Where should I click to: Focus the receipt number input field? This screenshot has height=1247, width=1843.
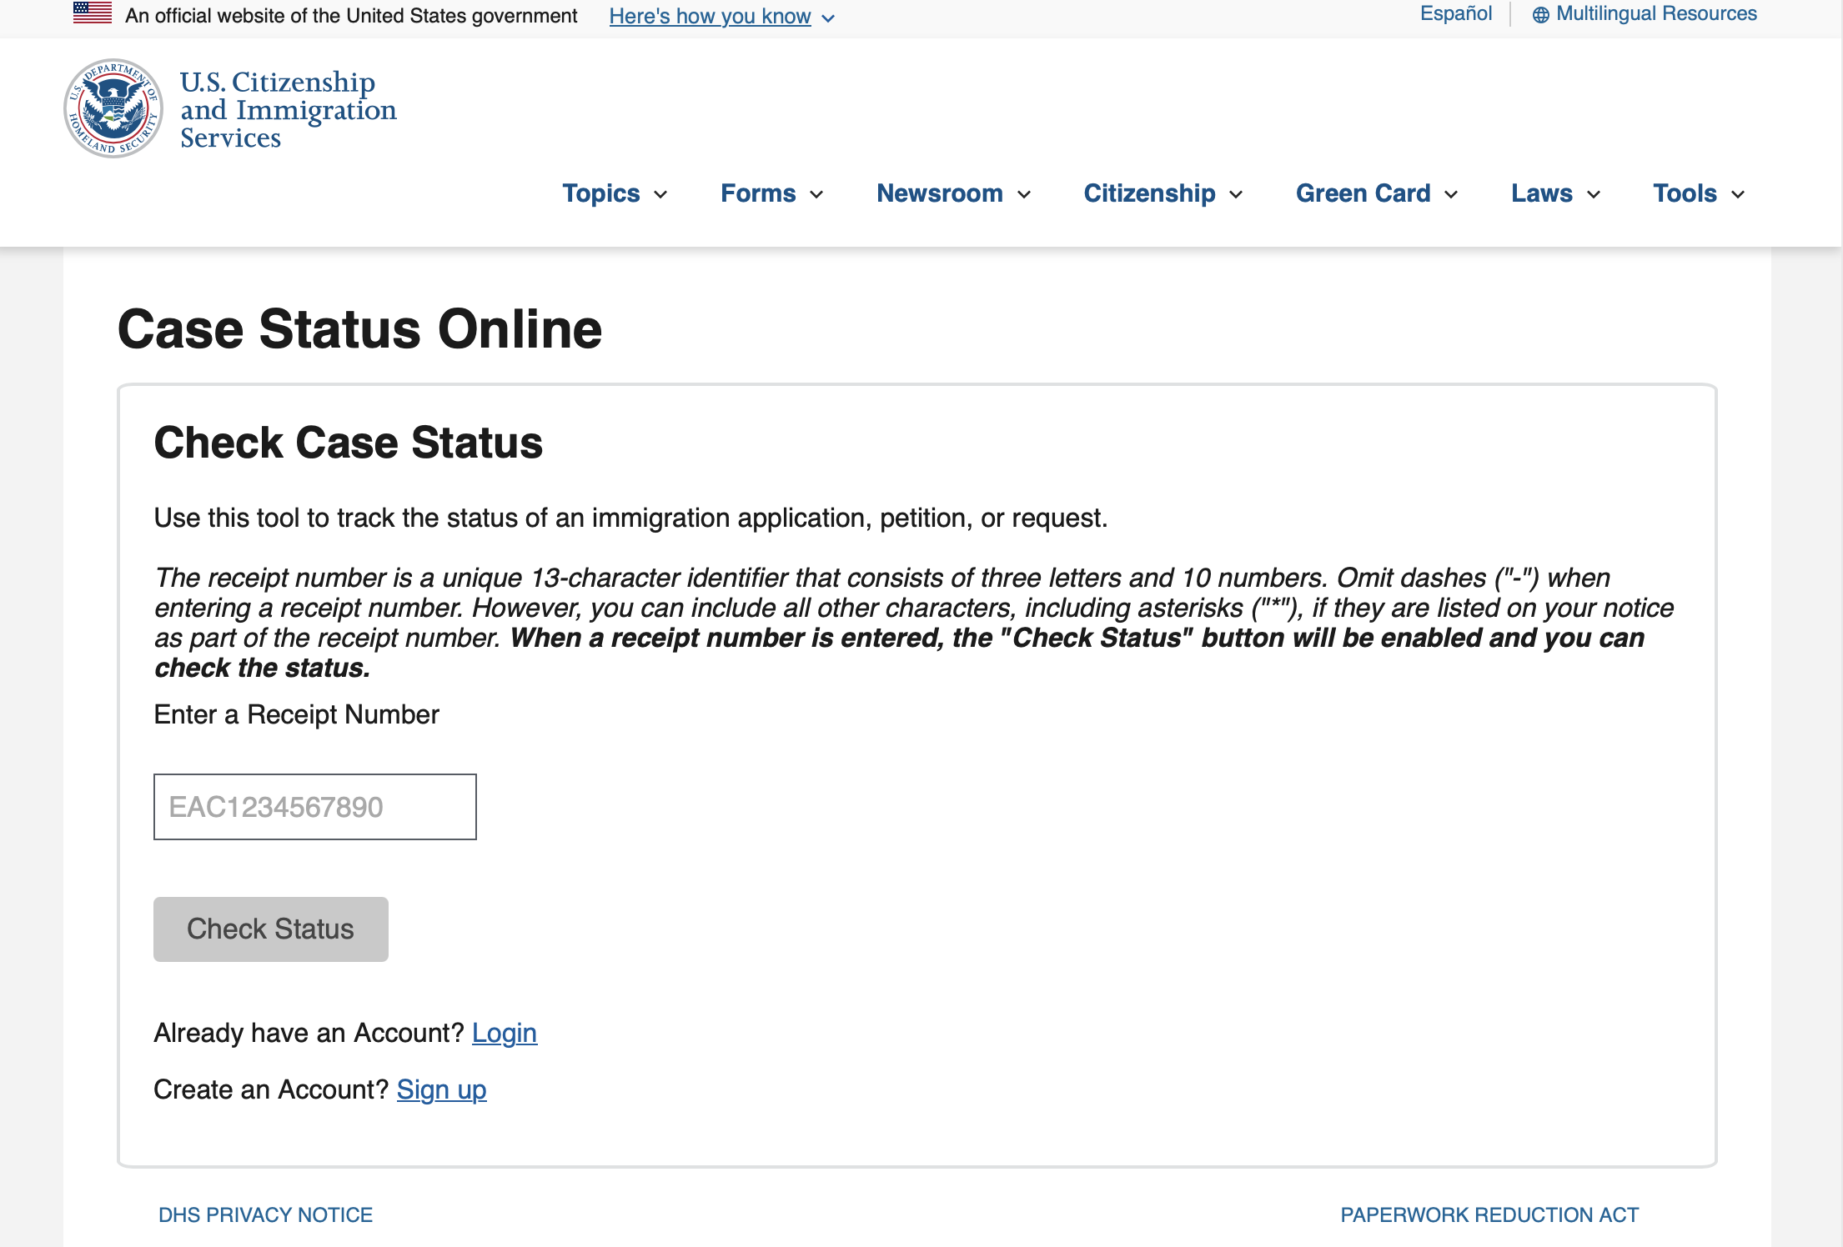point(315,807)
